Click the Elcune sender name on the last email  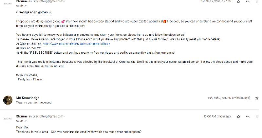click(x=21, y=116)
